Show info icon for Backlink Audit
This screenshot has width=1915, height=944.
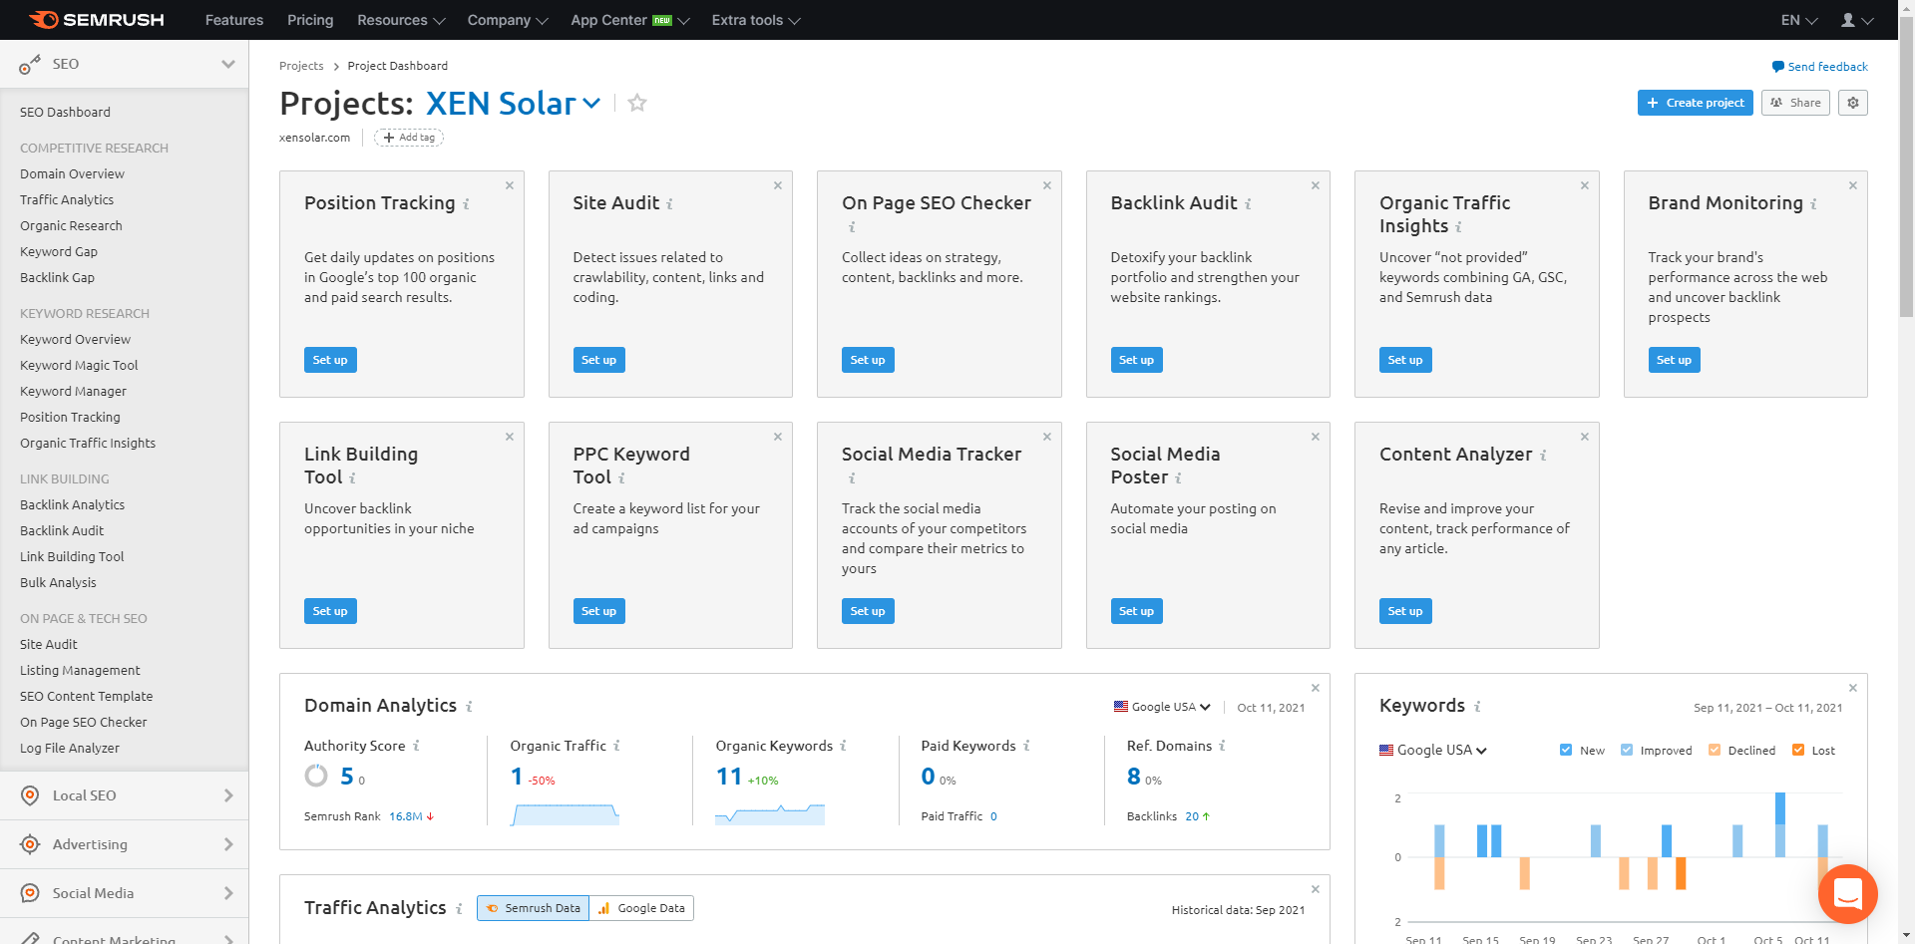coord(1248,204)
